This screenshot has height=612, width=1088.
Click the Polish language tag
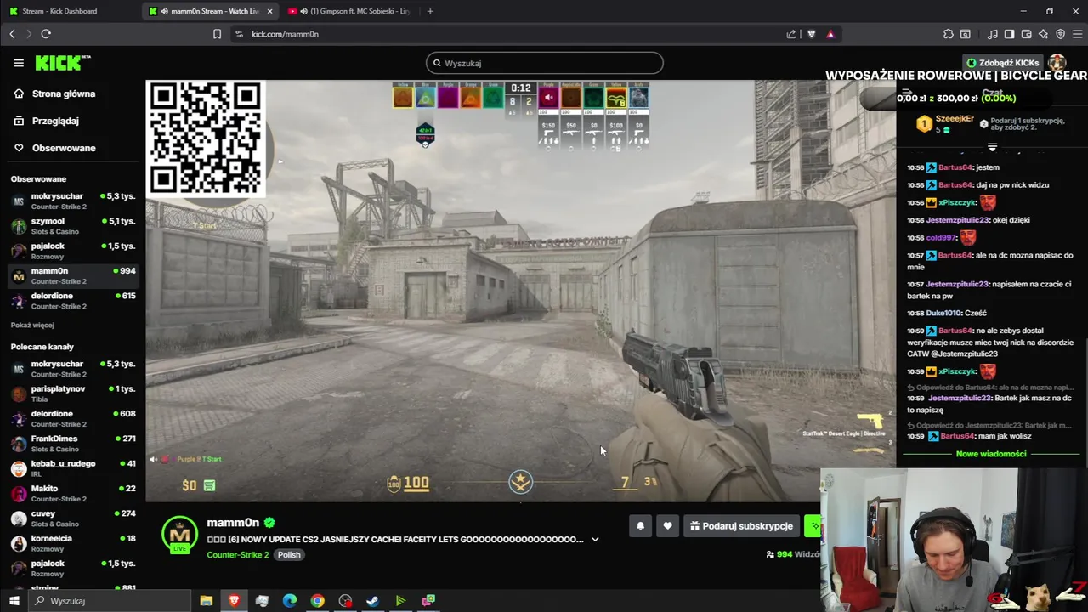(289, 554)
